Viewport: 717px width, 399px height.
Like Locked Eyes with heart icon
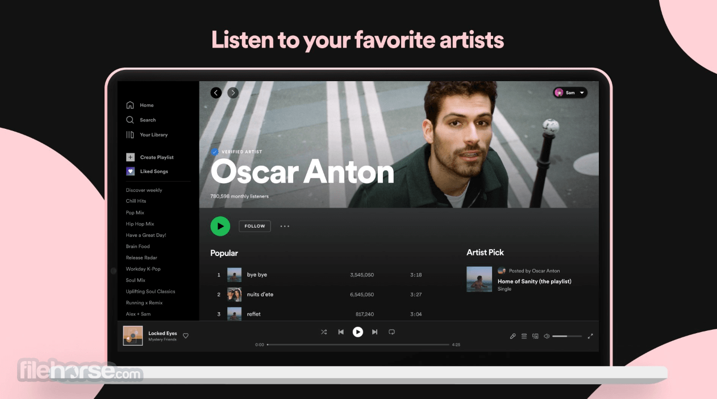pos(185,335)
